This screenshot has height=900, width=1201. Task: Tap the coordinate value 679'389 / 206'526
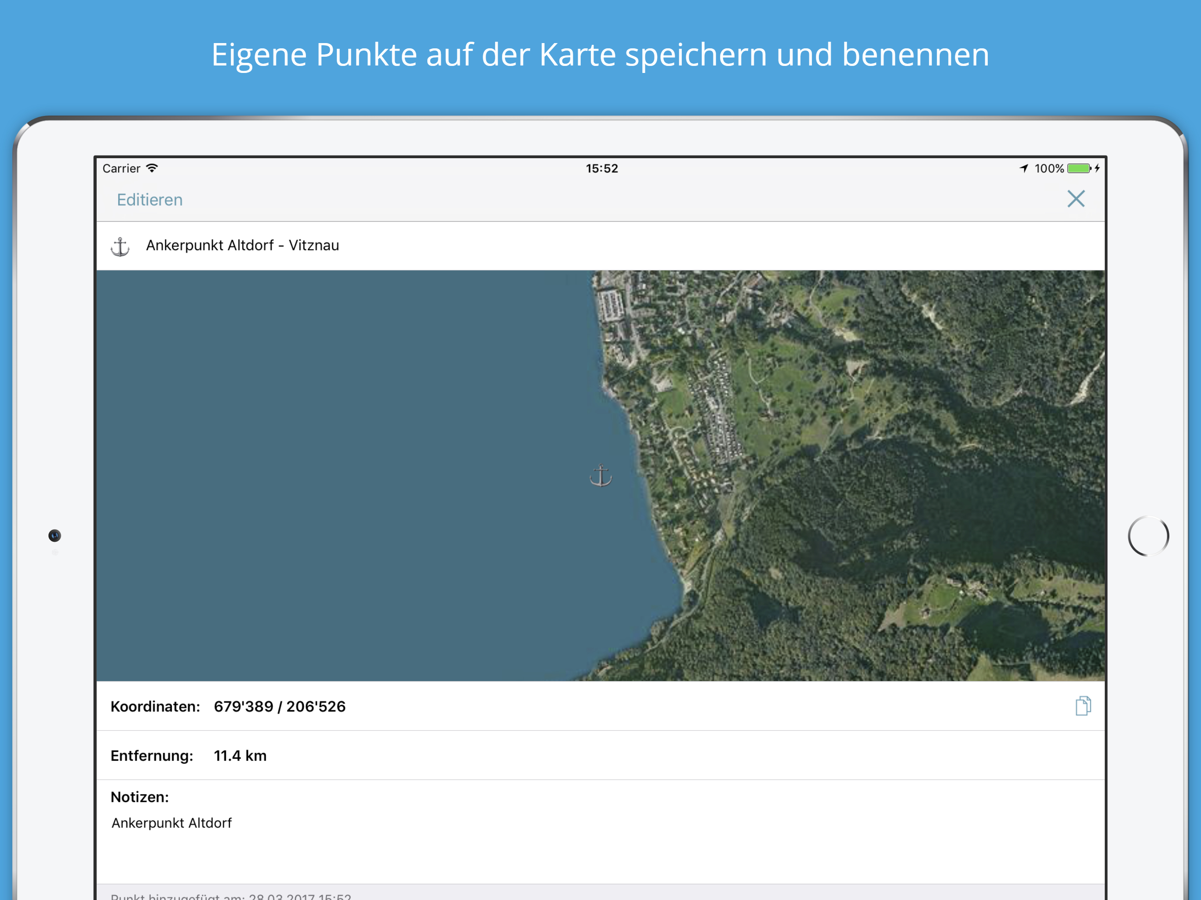[x=279, y=706]
